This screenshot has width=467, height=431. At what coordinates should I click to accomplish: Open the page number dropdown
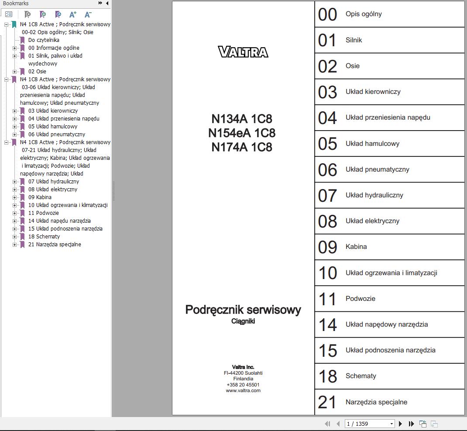tap(391, 424)
